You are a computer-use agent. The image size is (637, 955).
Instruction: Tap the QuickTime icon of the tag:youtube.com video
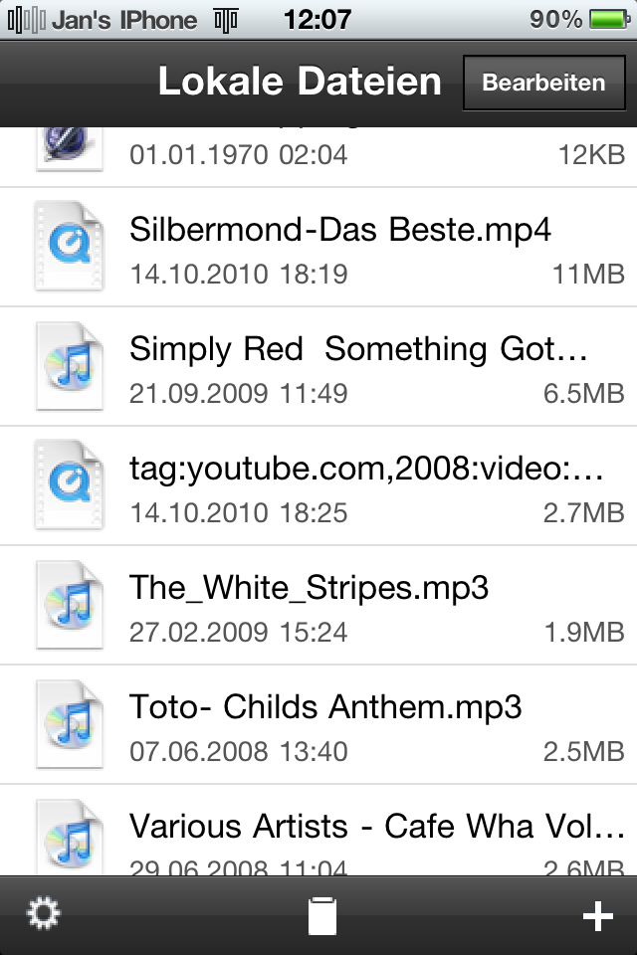pos(69,484)
